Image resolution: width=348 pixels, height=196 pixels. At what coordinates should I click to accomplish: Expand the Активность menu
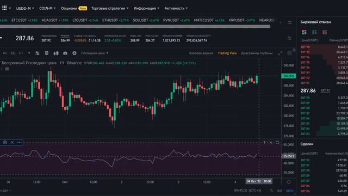[x=176, y=8]
